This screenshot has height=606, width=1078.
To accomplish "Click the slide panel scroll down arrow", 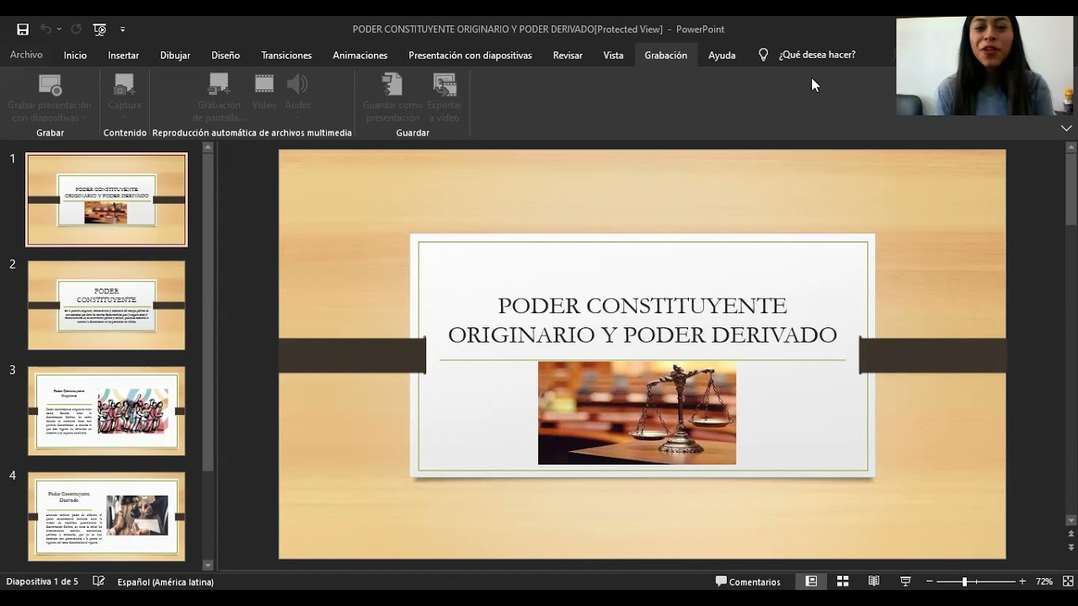I will click(x=208, y=566).
